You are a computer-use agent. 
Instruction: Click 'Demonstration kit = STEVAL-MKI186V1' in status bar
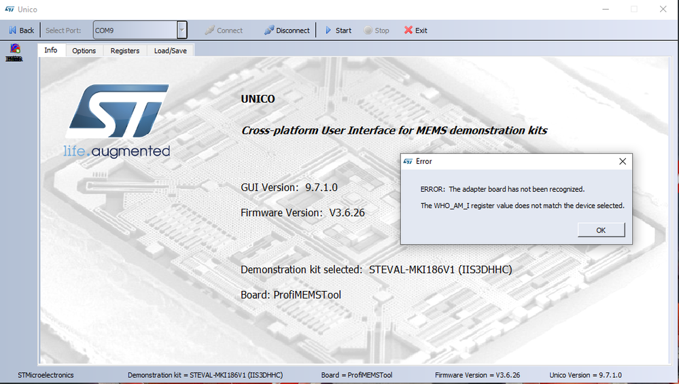pos(205,375)
